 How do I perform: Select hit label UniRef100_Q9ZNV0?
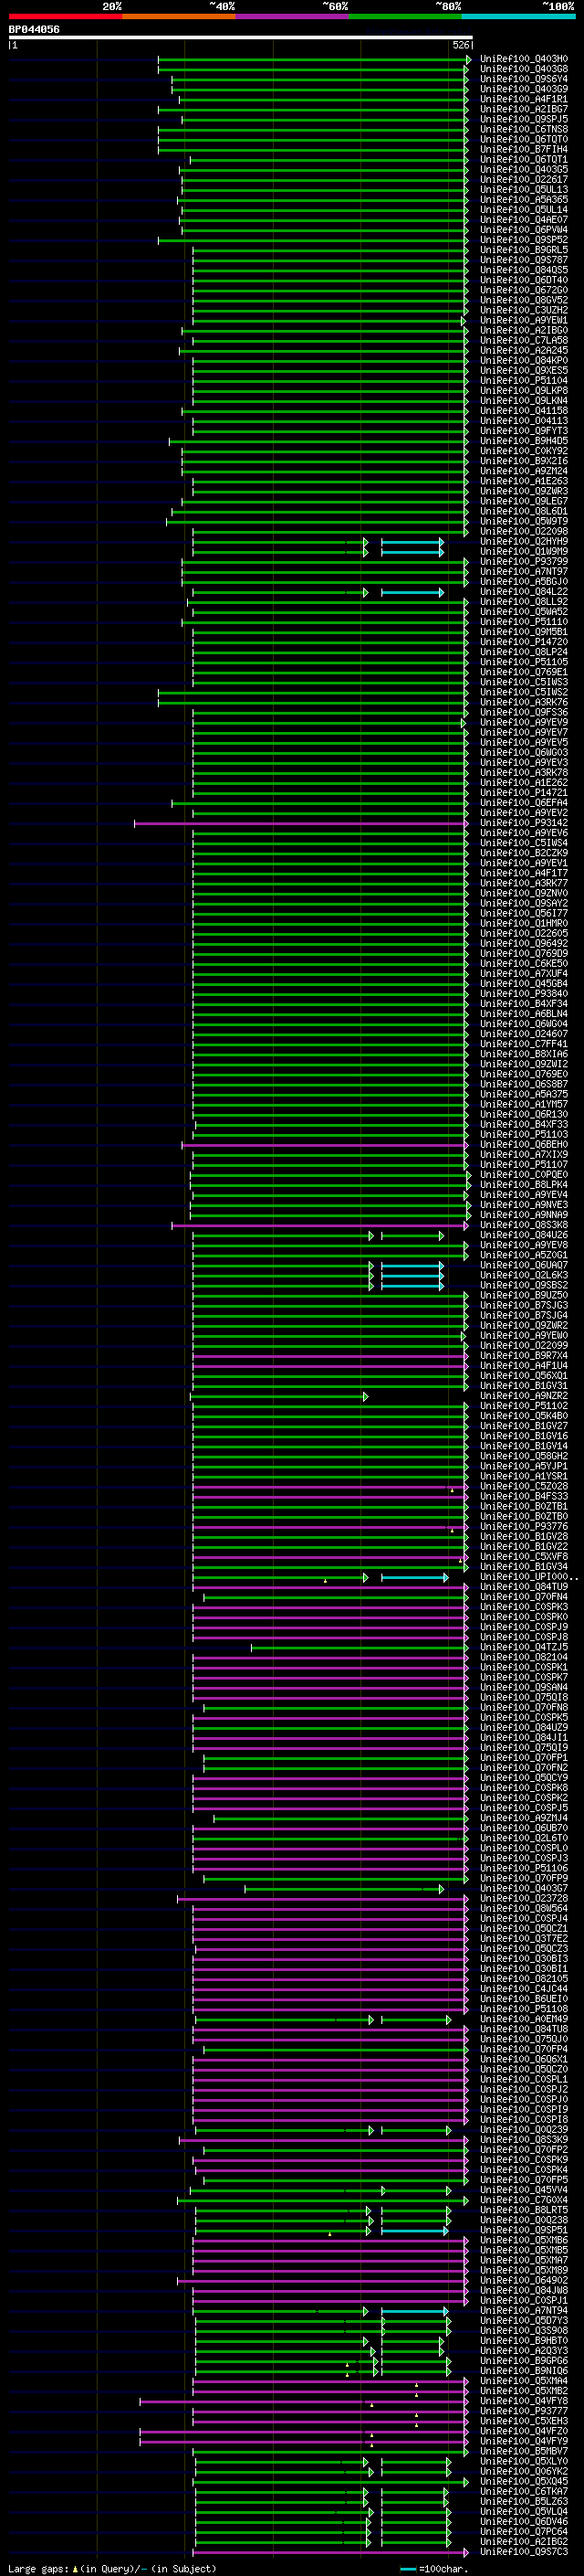pyautogui.click(x=524, y=893)
